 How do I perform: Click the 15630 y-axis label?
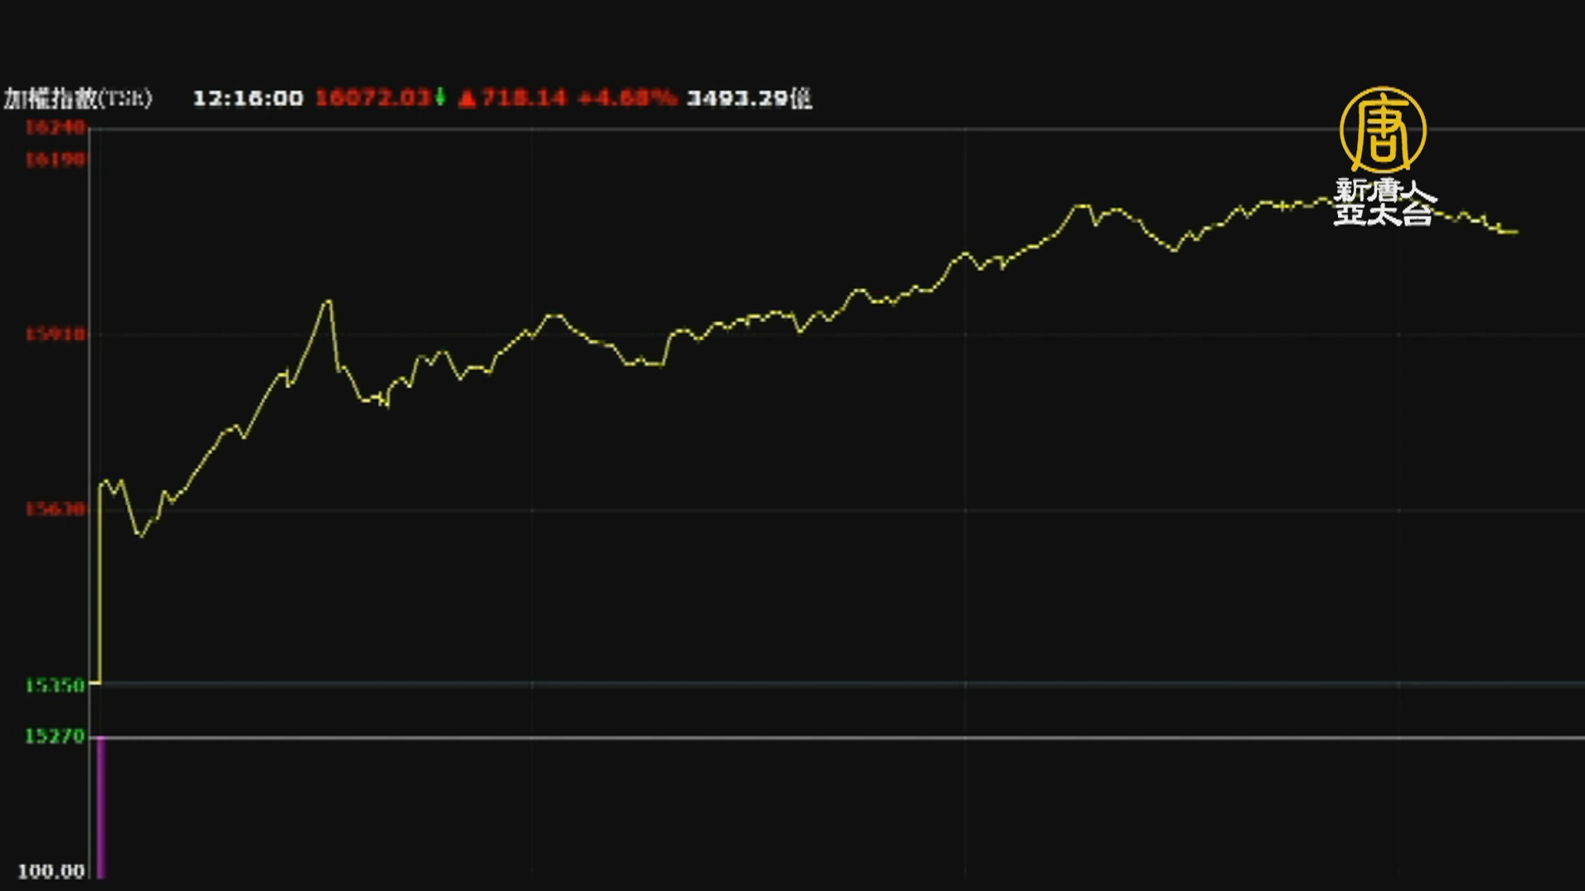tap(54, 509)
